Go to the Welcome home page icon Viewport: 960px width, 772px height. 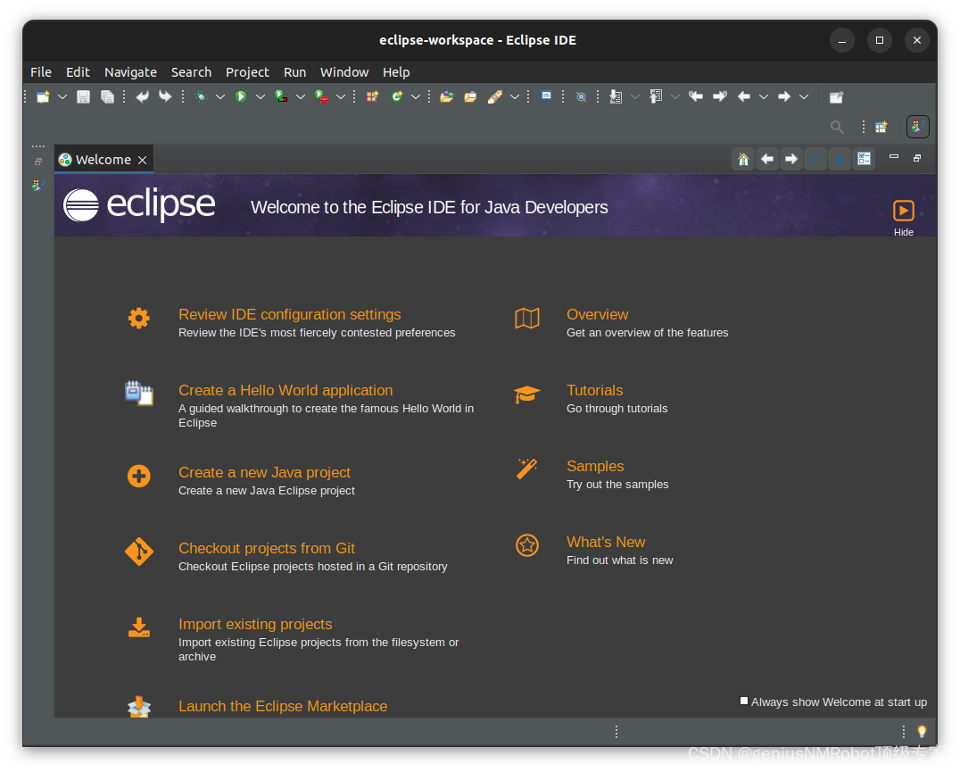pos(743,158)
